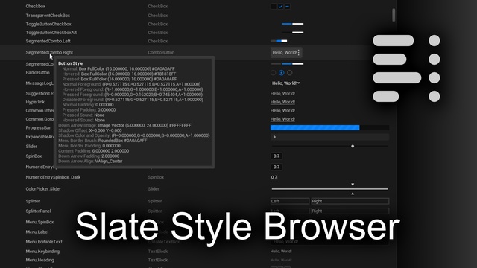The image size is (477, 268).
Task: Click the vertical scrollbar thumb on the right
Action: [394, 15]
